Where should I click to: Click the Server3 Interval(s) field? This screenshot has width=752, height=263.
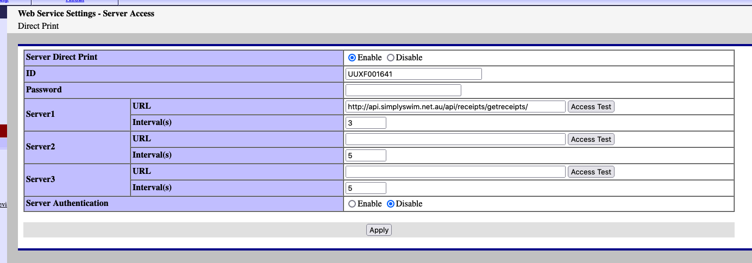[x=366, y=188]
